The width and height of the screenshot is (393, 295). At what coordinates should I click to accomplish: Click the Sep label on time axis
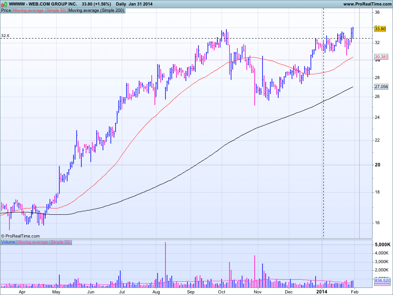click(191, 292)
